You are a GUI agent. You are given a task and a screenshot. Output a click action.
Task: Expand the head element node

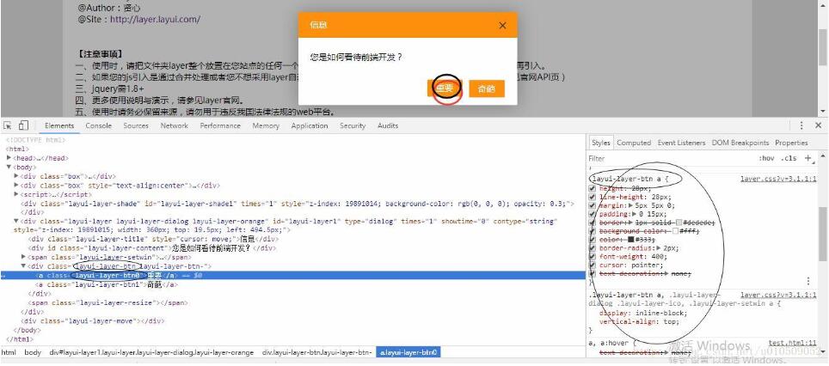(9, 158)
